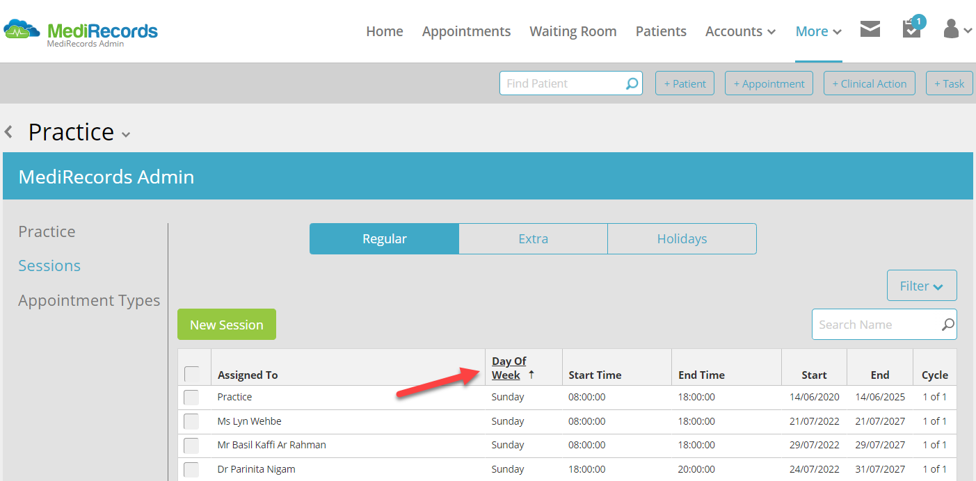
Task: Click the cycle 1 of 1 in Practice row
Action: [x=935, y=397]
